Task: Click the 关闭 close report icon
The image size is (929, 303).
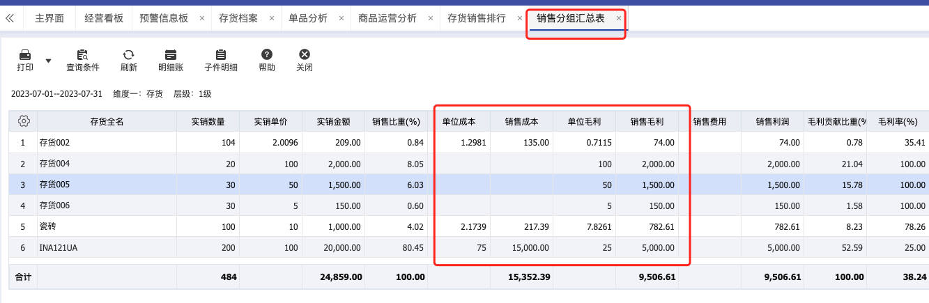Action: pos(305,61)
